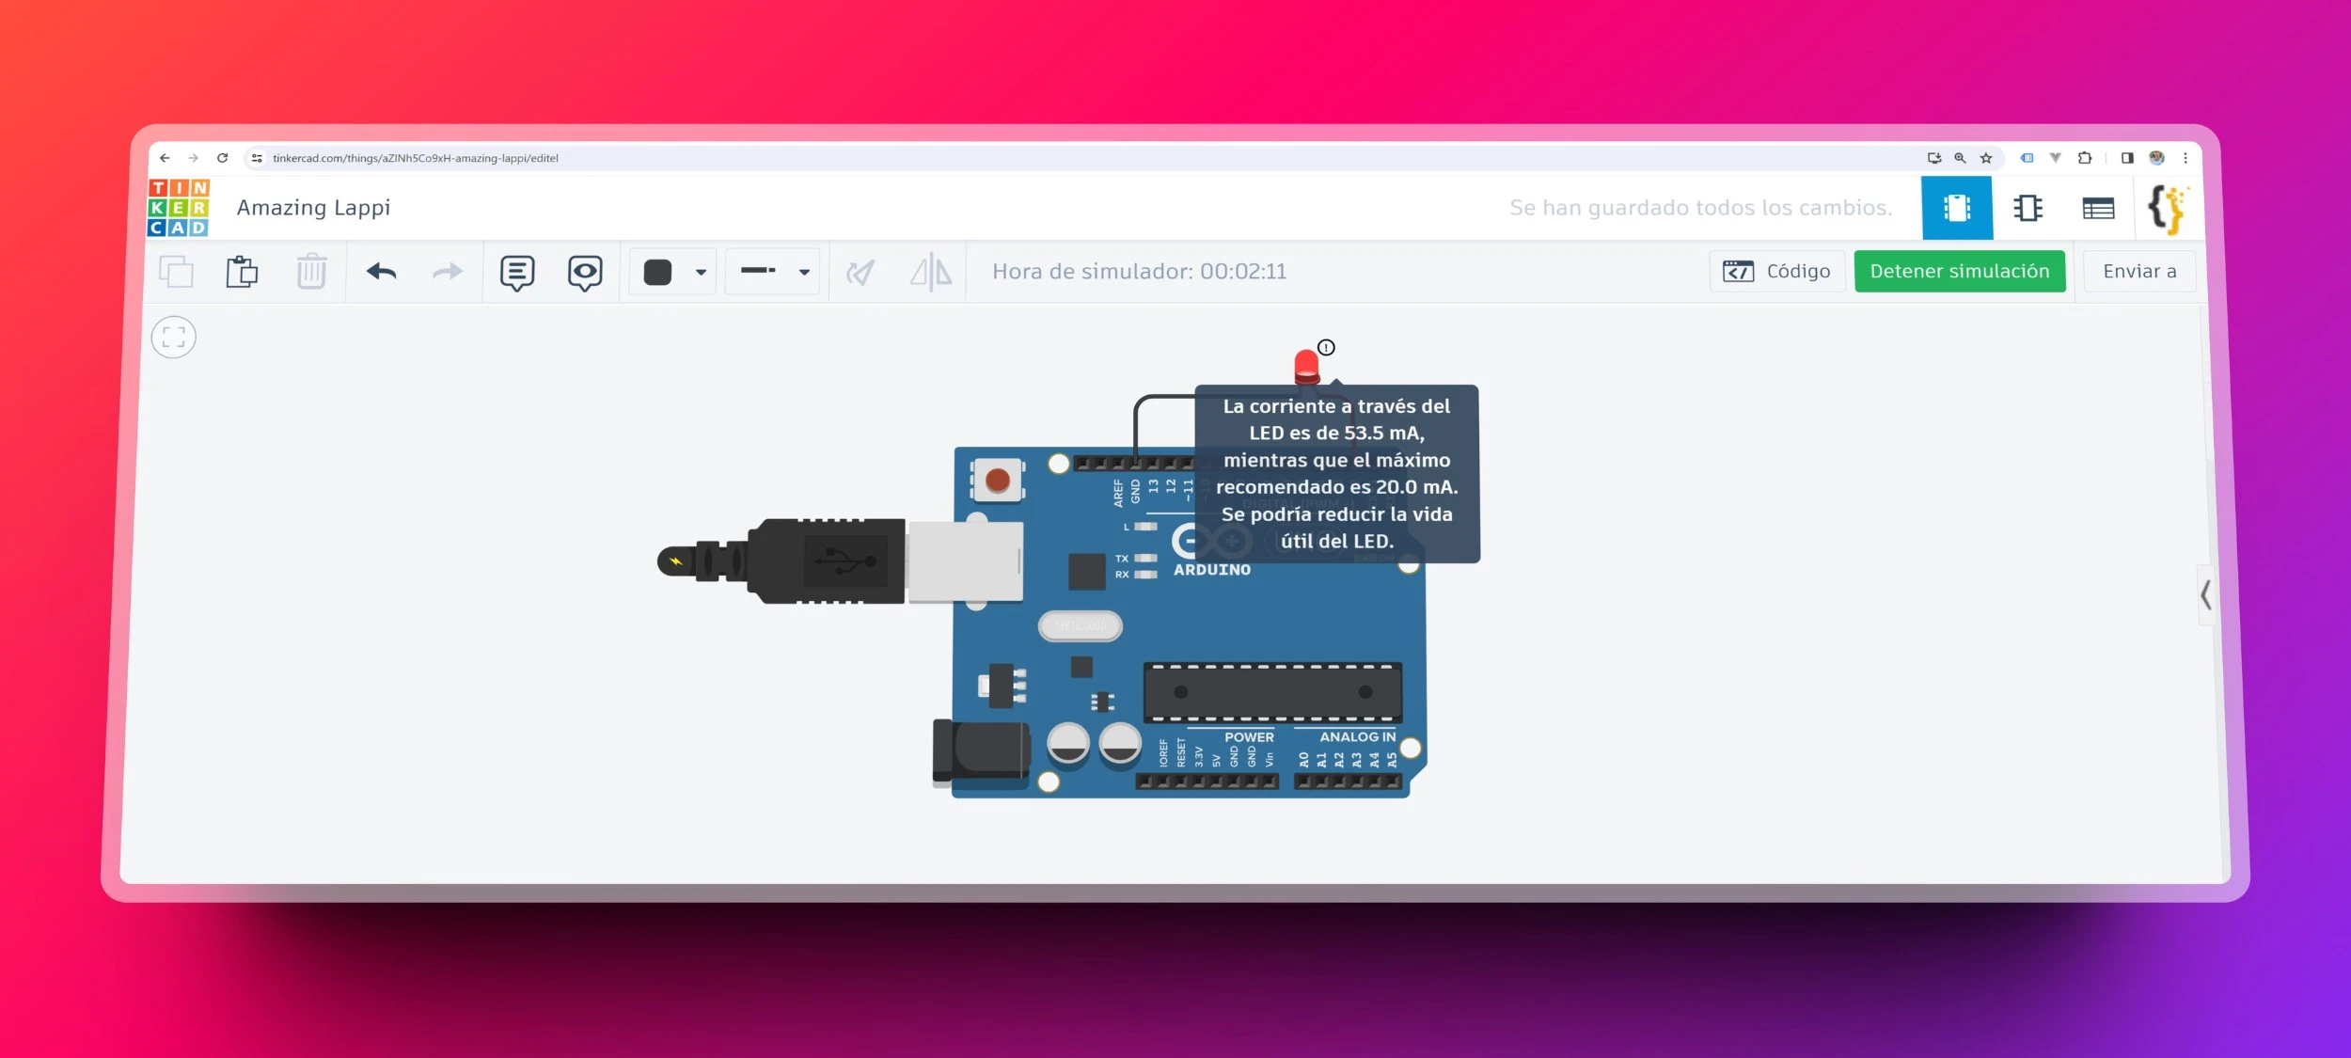2351x1058 pixels.
Task: Click the site info icon in address bar
Action: (257, 158)
